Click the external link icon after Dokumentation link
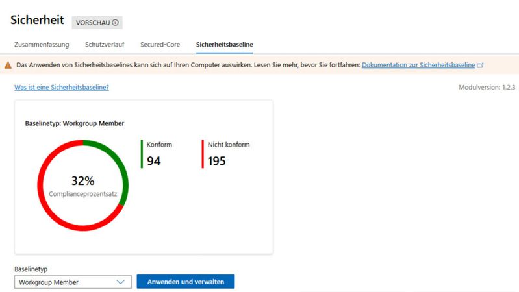 pos(480,66)
